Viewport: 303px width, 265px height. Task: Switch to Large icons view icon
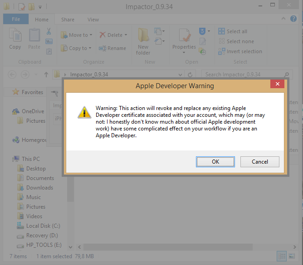pyautogui.click(x=292, y=256)
